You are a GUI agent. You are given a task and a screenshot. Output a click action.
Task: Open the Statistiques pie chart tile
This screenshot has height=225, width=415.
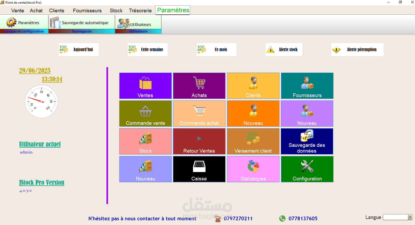coord(253,169)
